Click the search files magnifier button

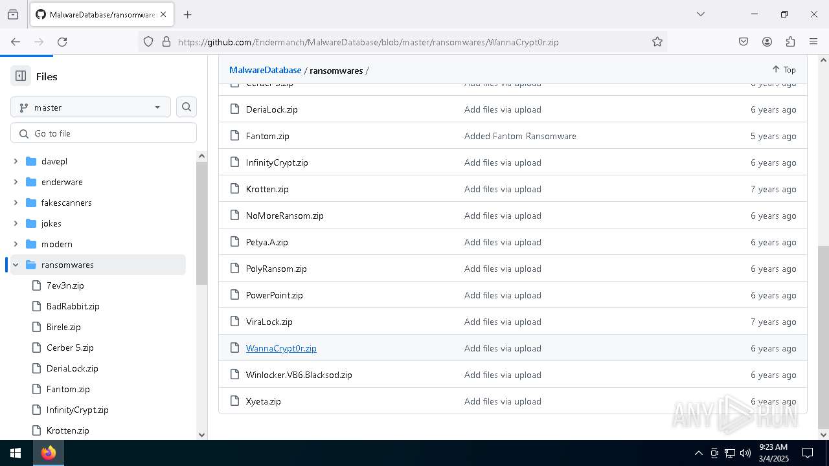[x=187, y=107]
